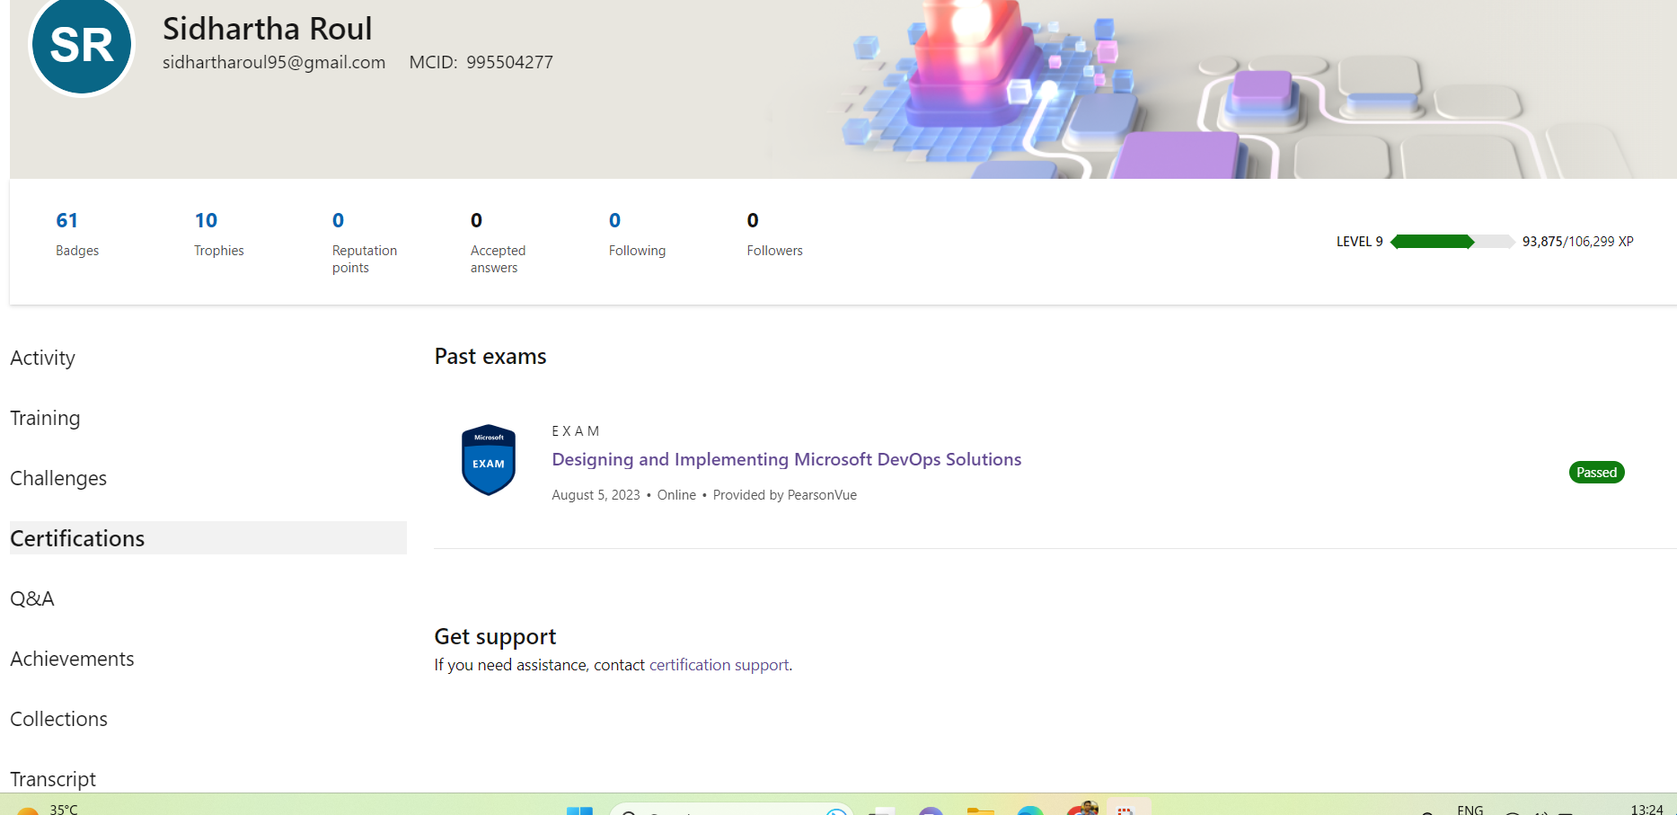The width and height of the screenshot is (1677, 815).
Task: Click the Level 9 XP progress bar
Action: pos(1452,242)
